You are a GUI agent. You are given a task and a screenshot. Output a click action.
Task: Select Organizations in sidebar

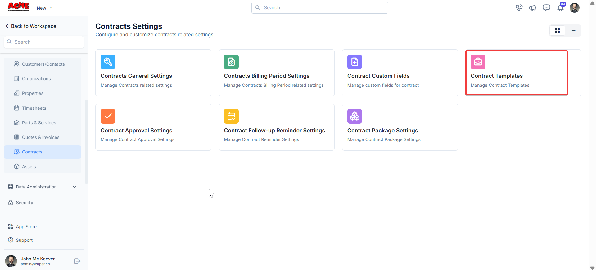point(43,79)
